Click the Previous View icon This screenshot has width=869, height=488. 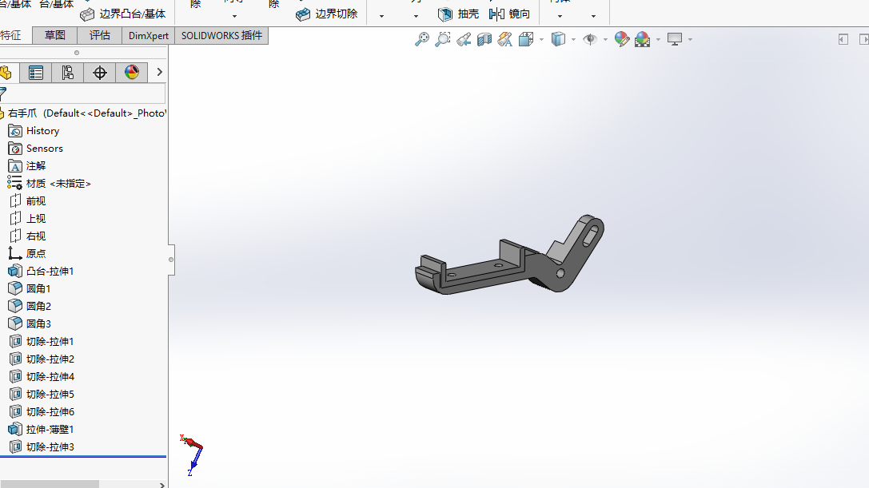click(x=464, y=39)
